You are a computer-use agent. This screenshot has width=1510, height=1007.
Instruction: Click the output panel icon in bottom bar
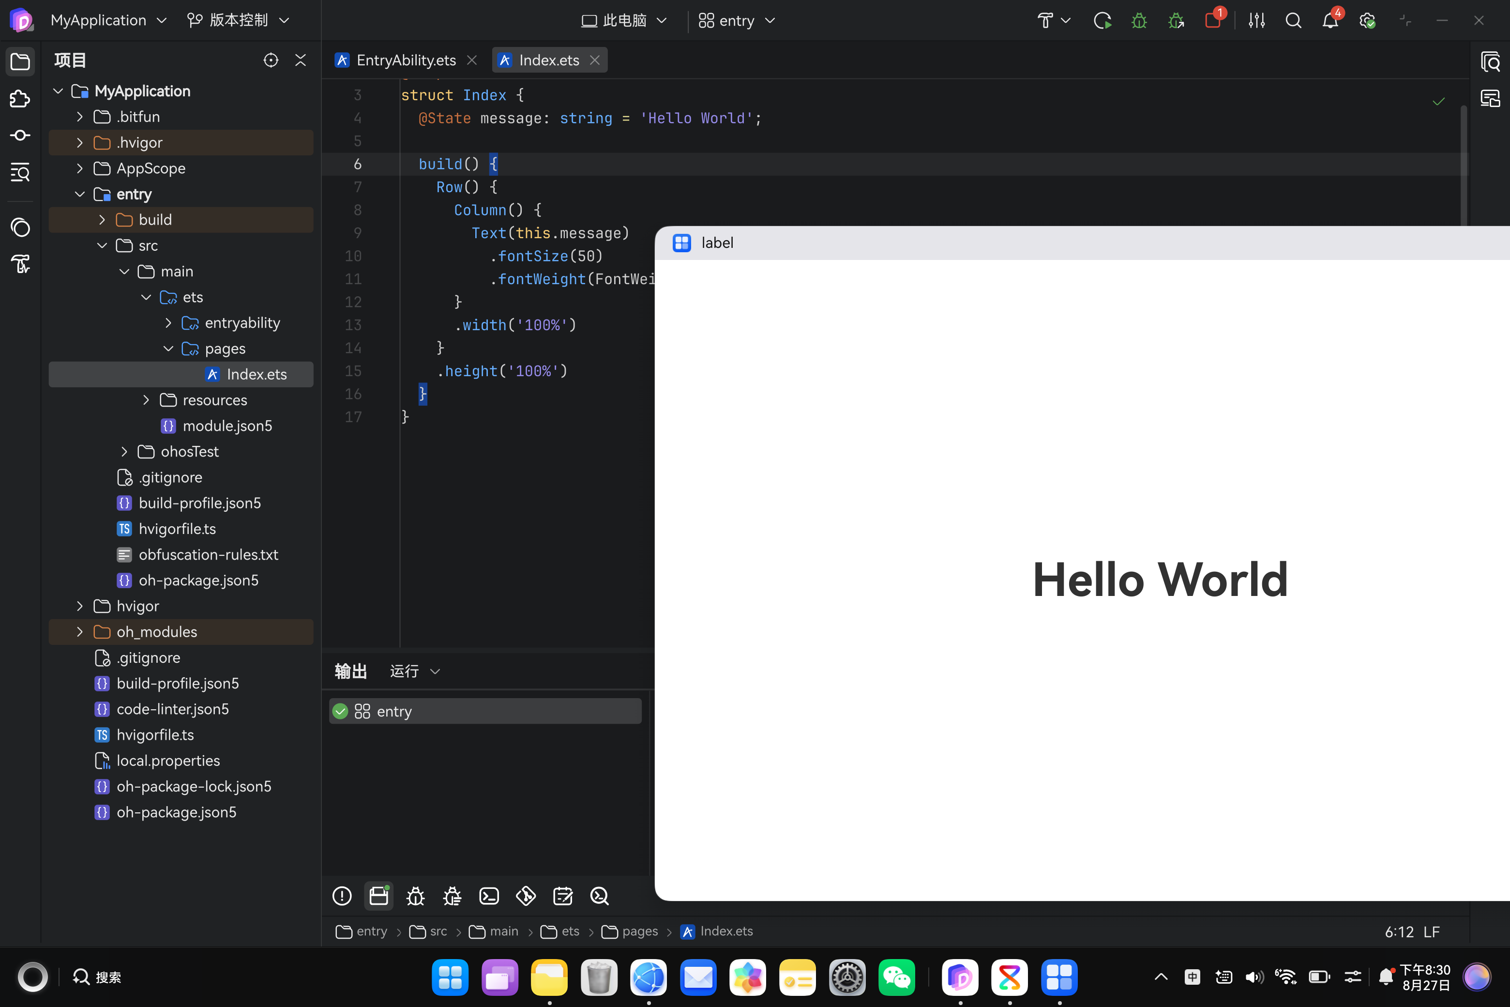click(x=379, y=896)
